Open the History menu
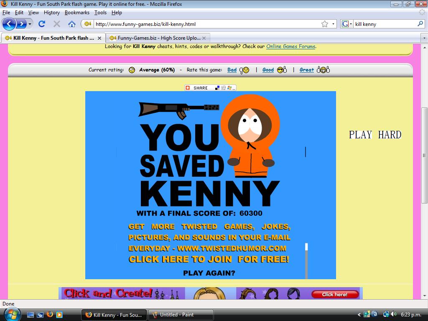Image resolution: width=428 pixels, height=321 pixels. pyautogui.click(x=52, y=13)
